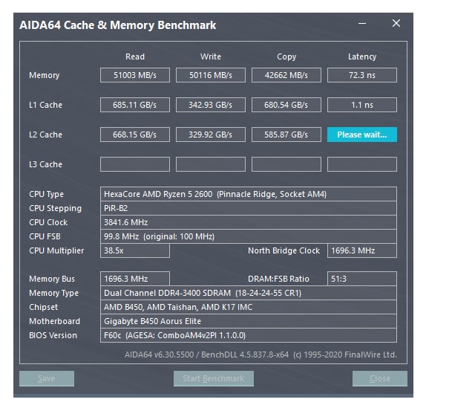Click the North Bridge Clock value 1696.3 MHz
Viewport: 475px width, 411px height.
coord(362,250)
